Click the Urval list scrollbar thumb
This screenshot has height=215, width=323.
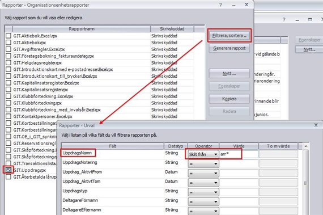point(306,183)
